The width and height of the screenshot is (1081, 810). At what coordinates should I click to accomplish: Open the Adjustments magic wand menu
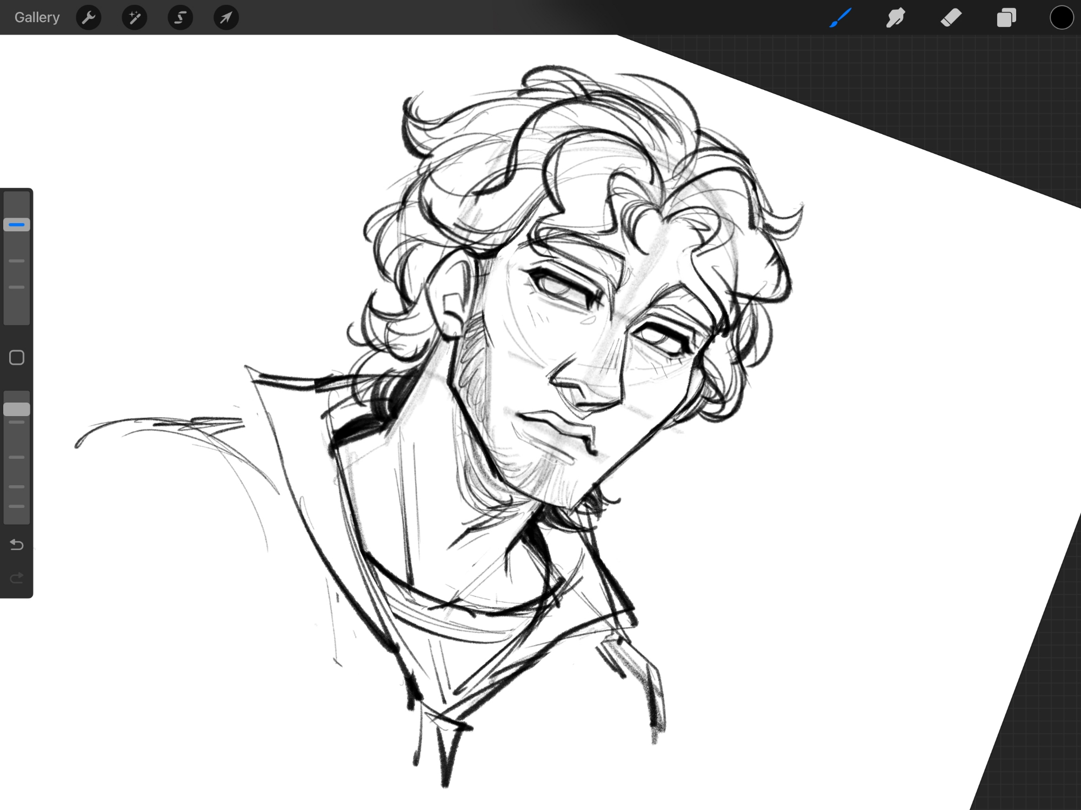click(135, 17)
